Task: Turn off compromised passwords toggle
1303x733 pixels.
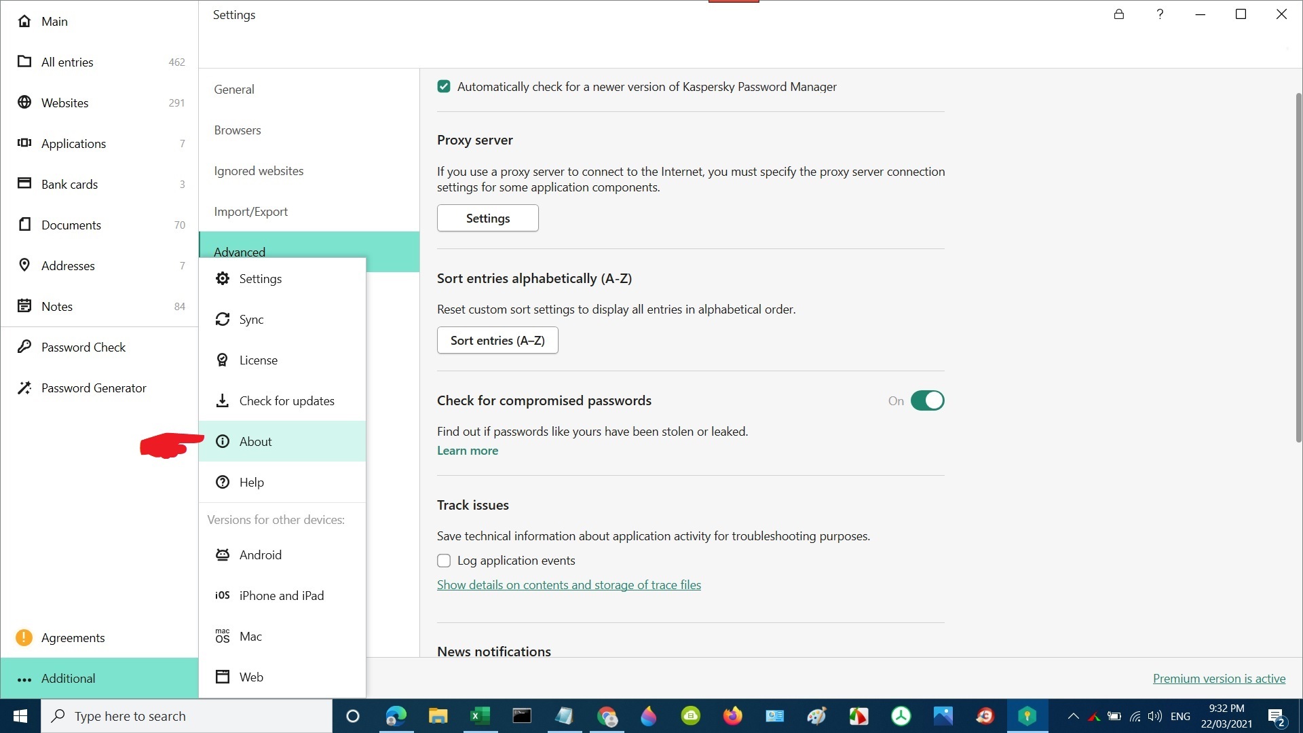Action: (x=927, y=400)
